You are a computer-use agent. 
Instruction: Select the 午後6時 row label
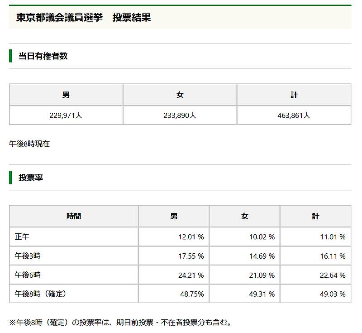28,275
